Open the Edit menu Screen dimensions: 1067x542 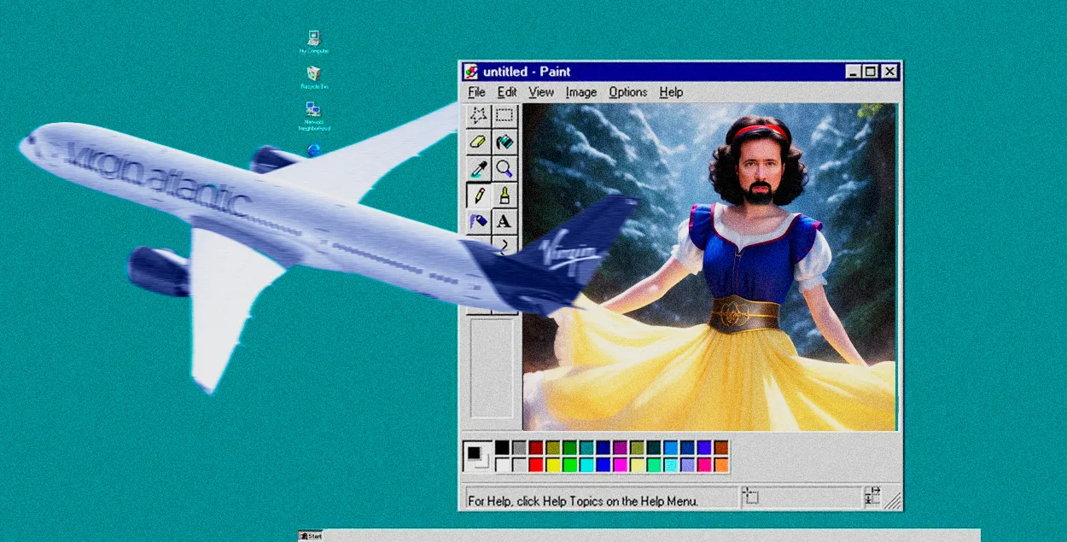[x=507, y=92]
